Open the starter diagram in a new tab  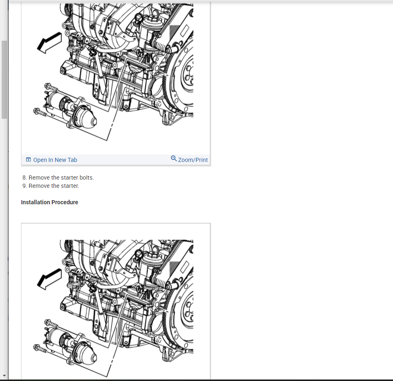click(51, 160)
